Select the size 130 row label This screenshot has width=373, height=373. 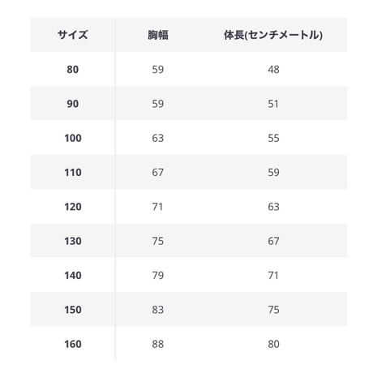tap(73, 241)
